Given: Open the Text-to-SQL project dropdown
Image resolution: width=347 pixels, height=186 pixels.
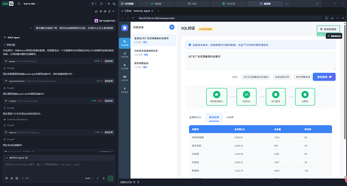Looking at the screenshot, I should coord(31,4).
